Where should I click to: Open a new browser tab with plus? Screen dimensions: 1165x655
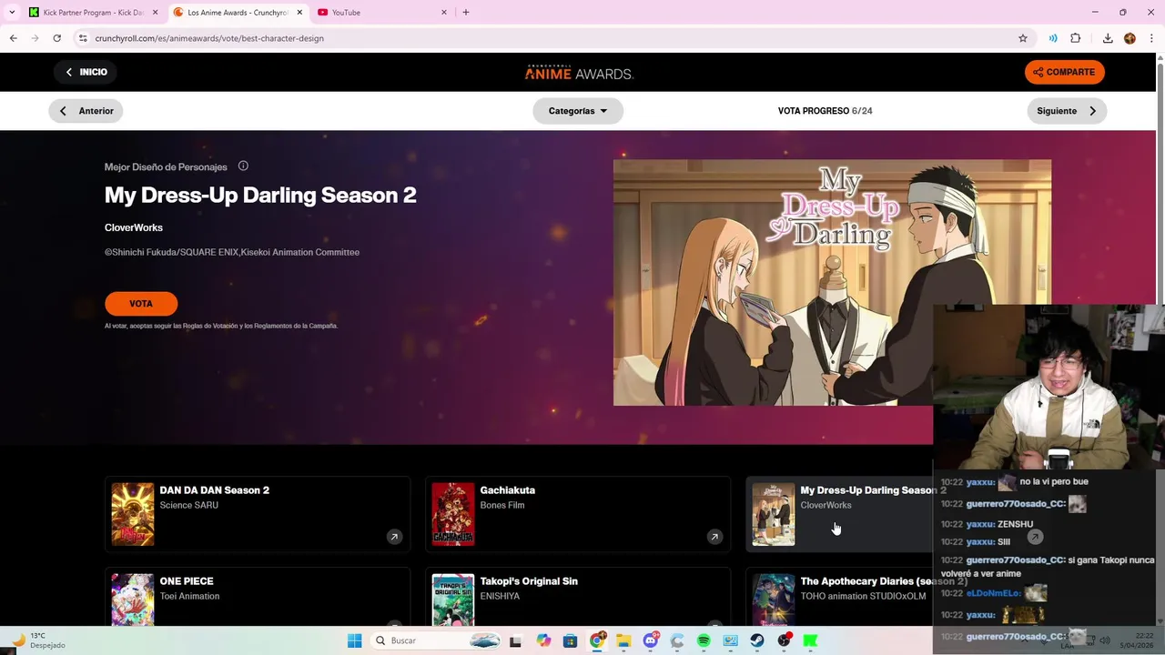[466, 12]
